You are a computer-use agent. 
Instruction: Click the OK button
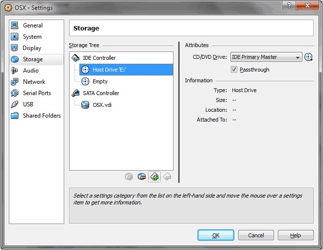click(x=216, y=235)
